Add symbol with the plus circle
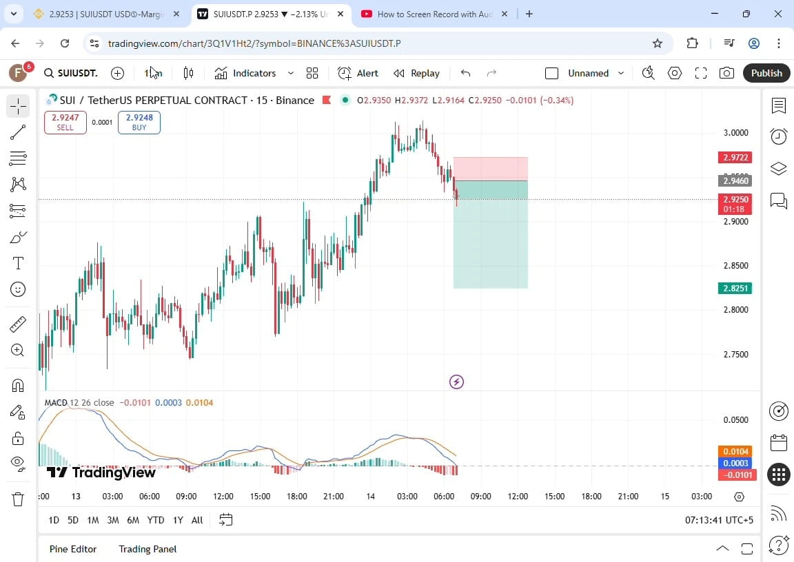 (x=117, y=73)
